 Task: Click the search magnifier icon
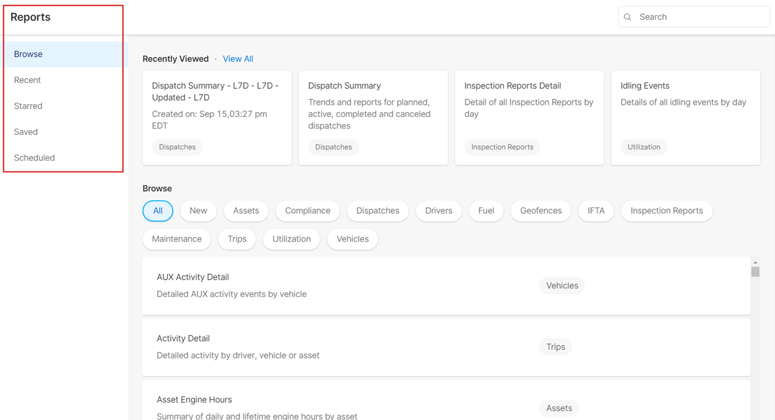pyautogui.click(x=627, y=17)
